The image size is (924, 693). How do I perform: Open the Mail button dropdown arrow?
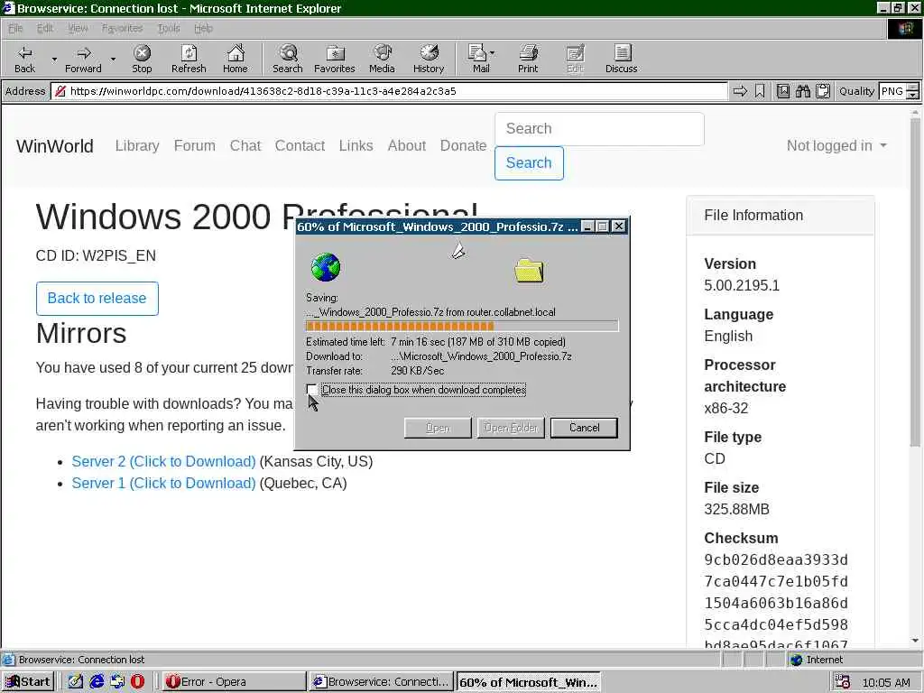coord(493,53)
